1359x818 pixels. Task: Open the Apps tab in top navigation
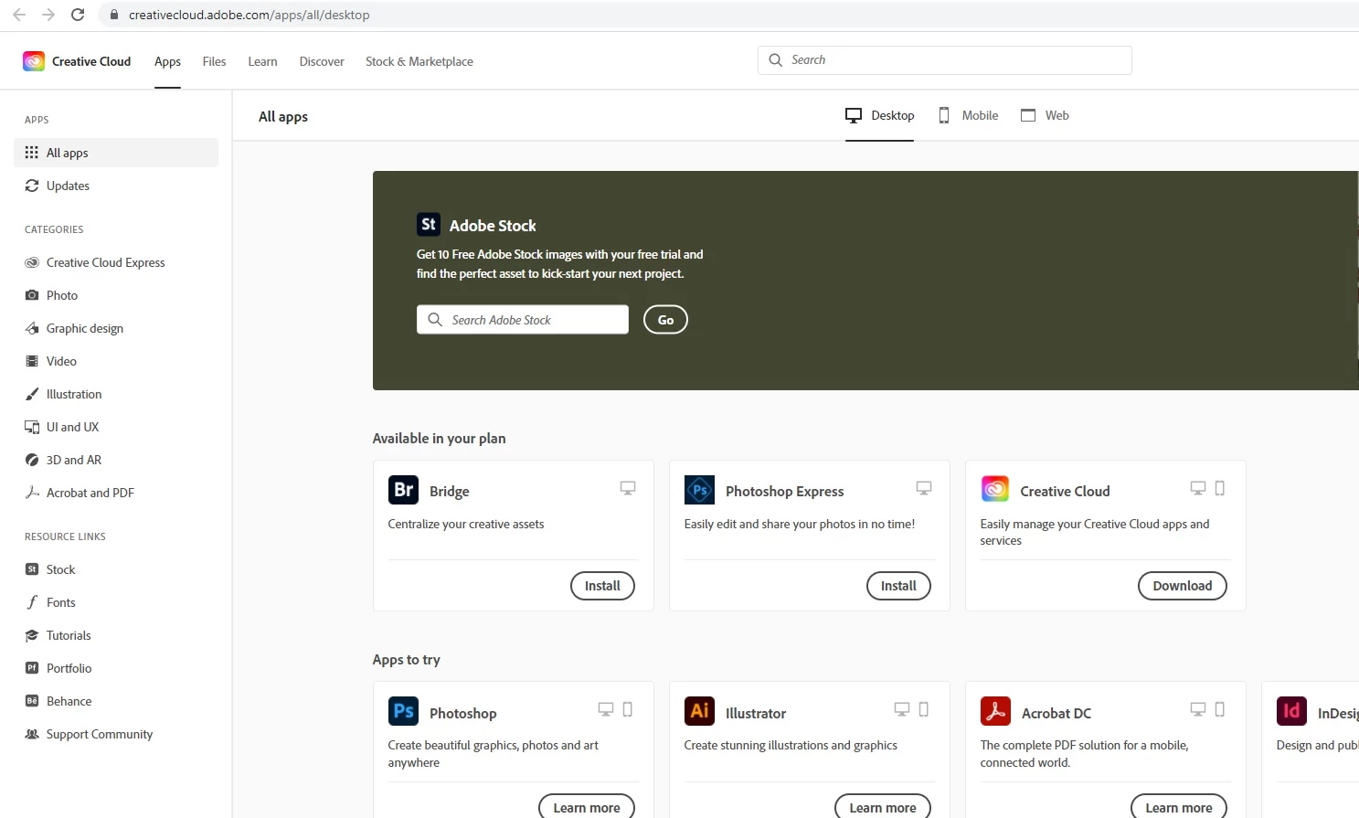pyautogui.click(x=167, y=61)
